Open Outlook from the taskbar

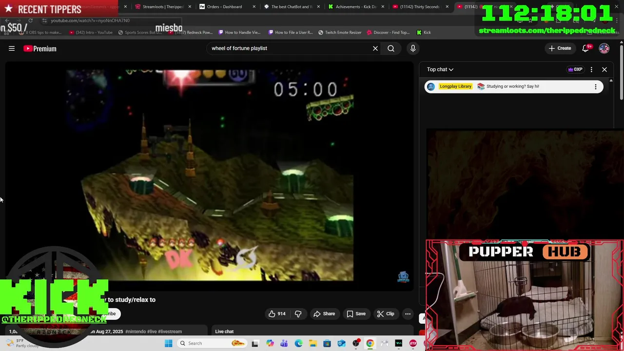coord(341,343)
